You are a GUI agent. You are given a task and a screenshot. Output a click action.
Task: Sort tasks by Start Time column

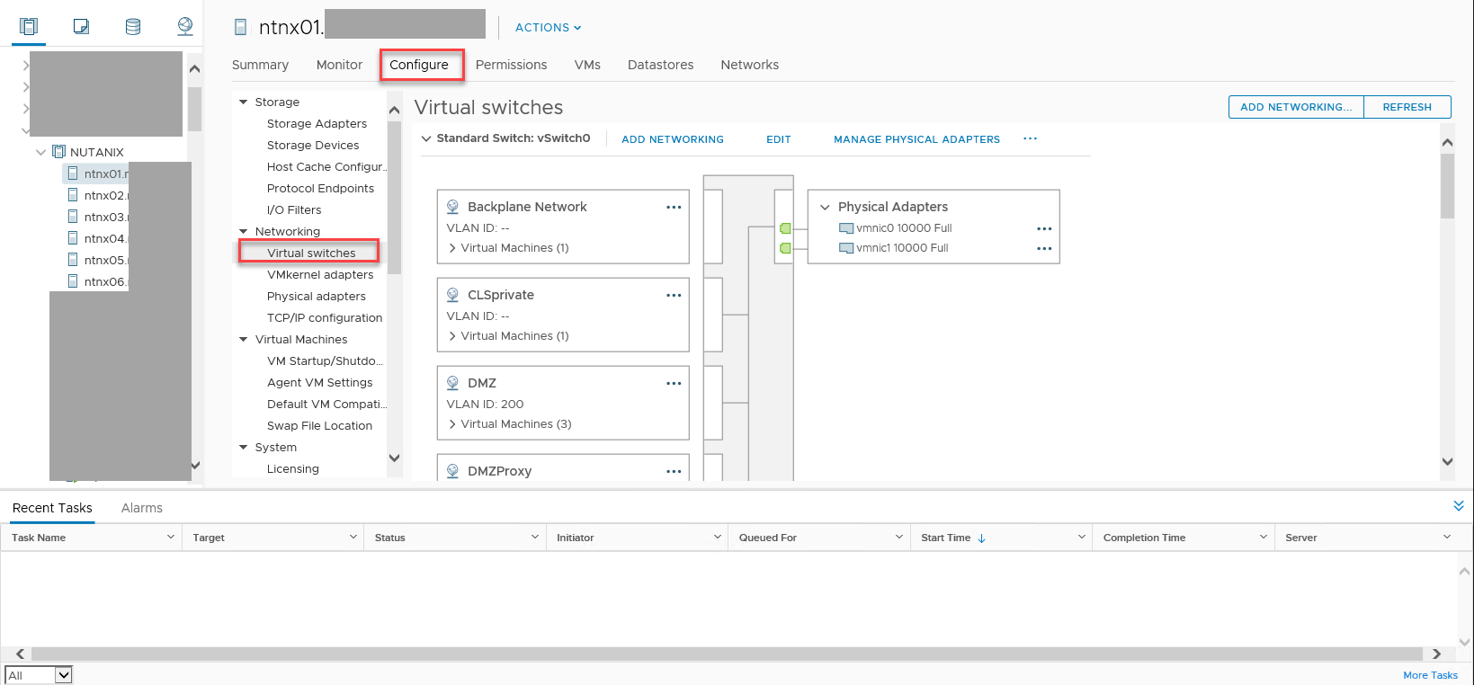click(953, 538)
